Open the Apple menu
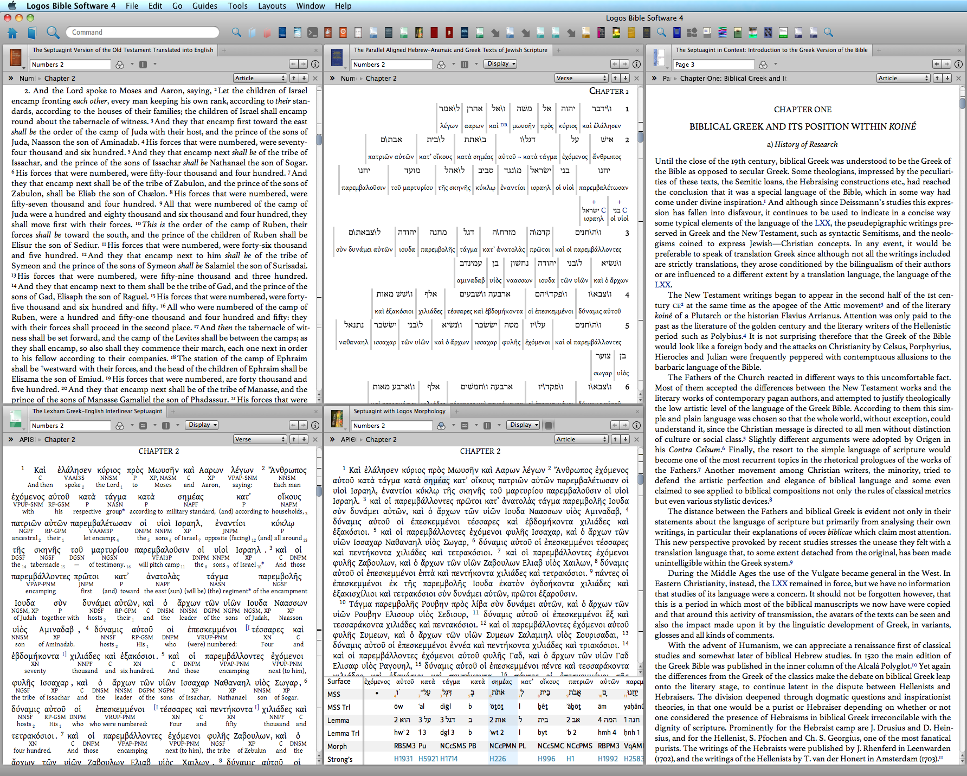Screen dimensions: 967x776 12,6
